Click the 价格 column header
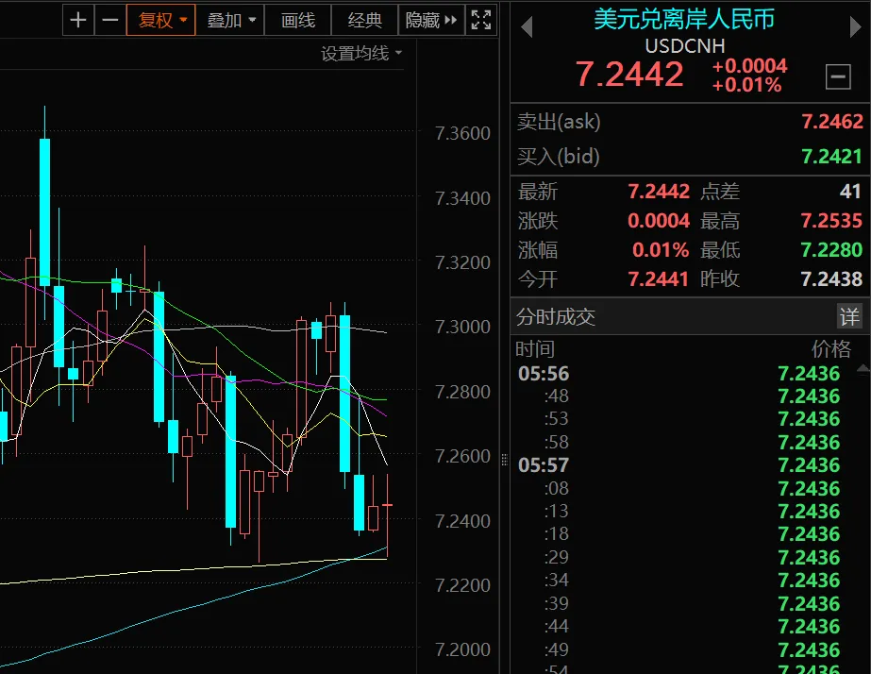Screen dimensions: 871x674 pos(831,349)
